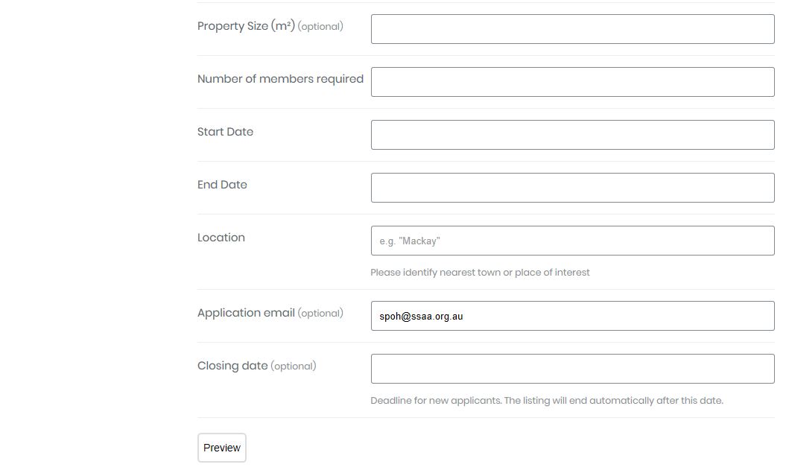Select the End Date input box
This screenshot has height=476, width=789.
click(x=572, y=188)
